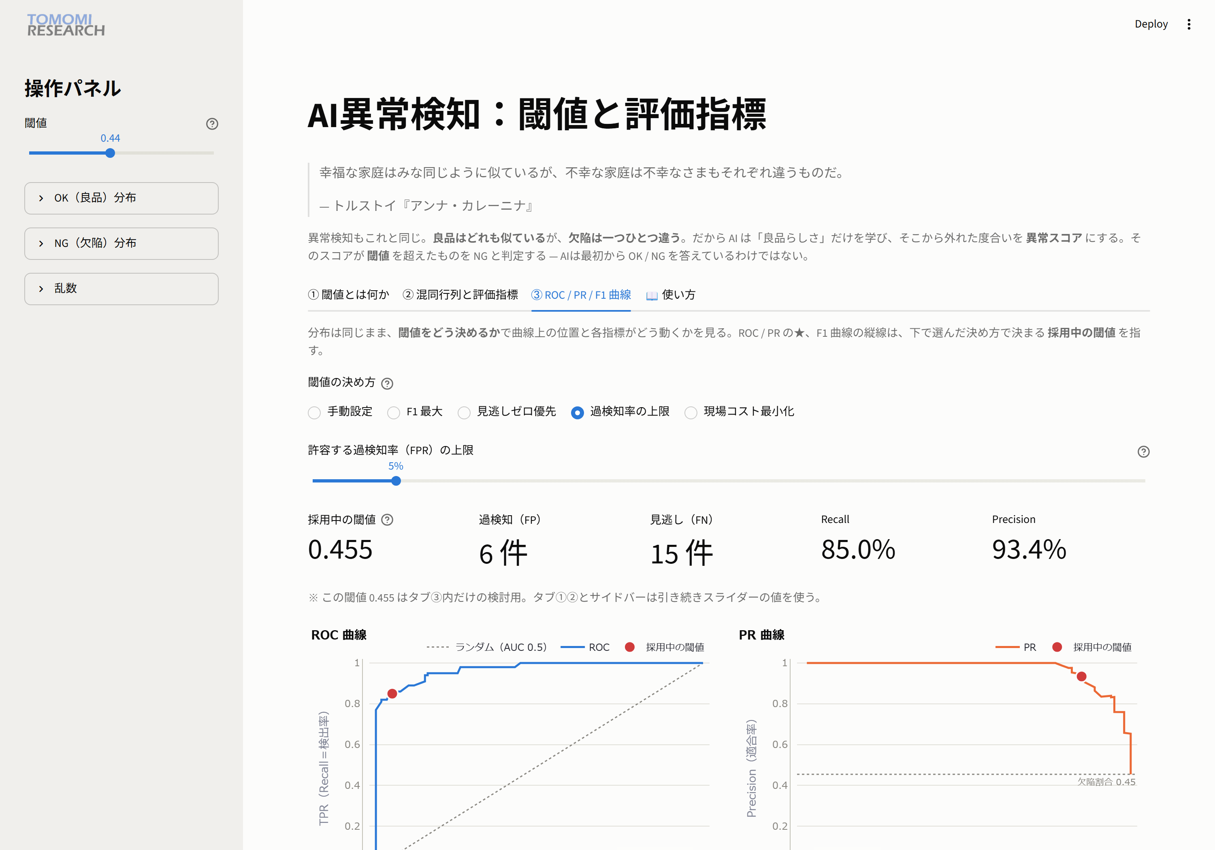Switch to the ② 混同行列と評価指標 tab
This screenshot has width=1215, height=850.
(x=460, y=295)
